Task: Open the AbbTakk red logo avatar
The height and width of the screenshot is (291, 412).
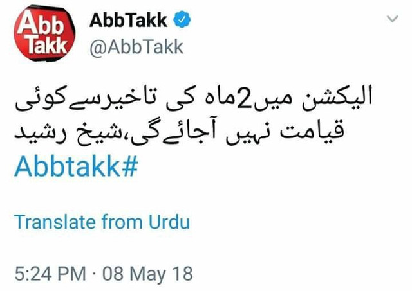Action: tap(44, 33)
